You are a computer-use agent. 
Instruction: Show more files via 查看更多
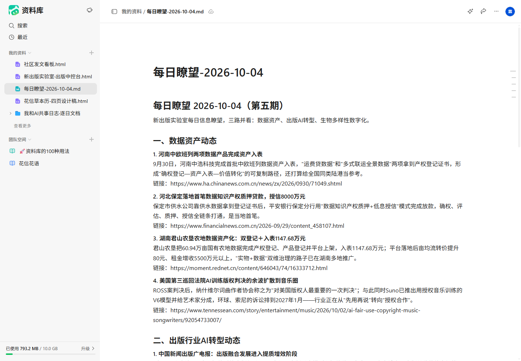(22, 126)
